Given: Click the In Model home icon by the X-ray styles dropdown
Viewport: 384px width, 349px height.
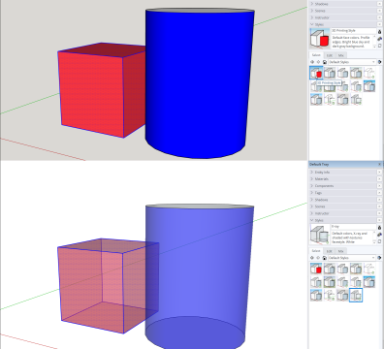Looking at the screenshot, I should [325, 258].
